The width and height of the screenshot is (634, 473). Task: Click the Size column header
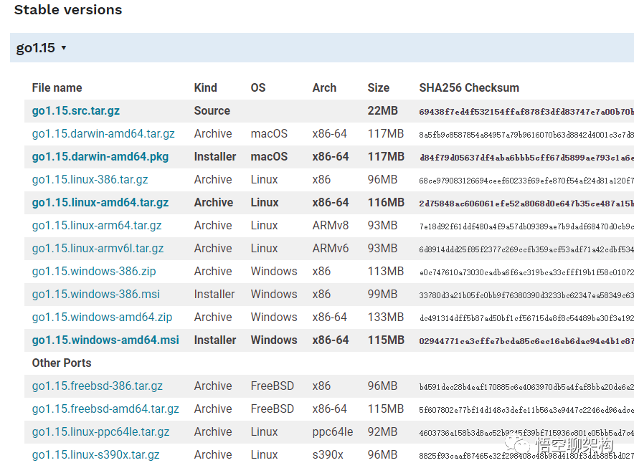tap(379, 87)
